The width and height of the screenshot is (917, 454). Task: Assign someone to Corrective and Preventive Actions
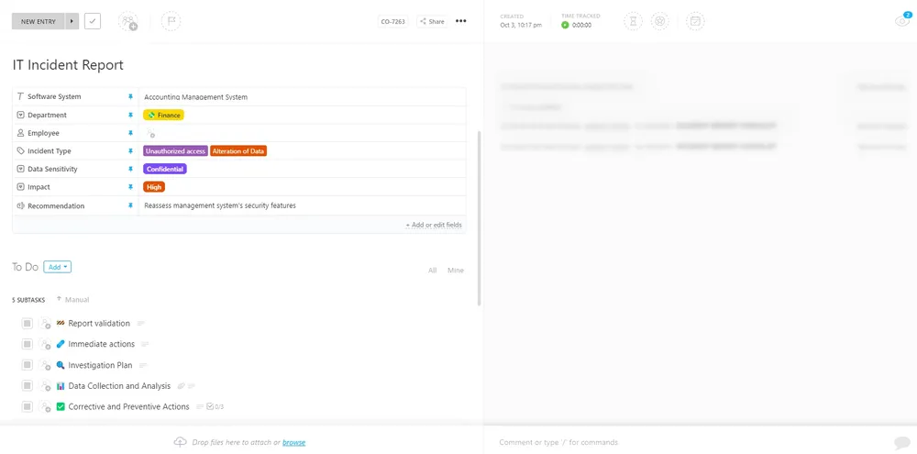45,406
